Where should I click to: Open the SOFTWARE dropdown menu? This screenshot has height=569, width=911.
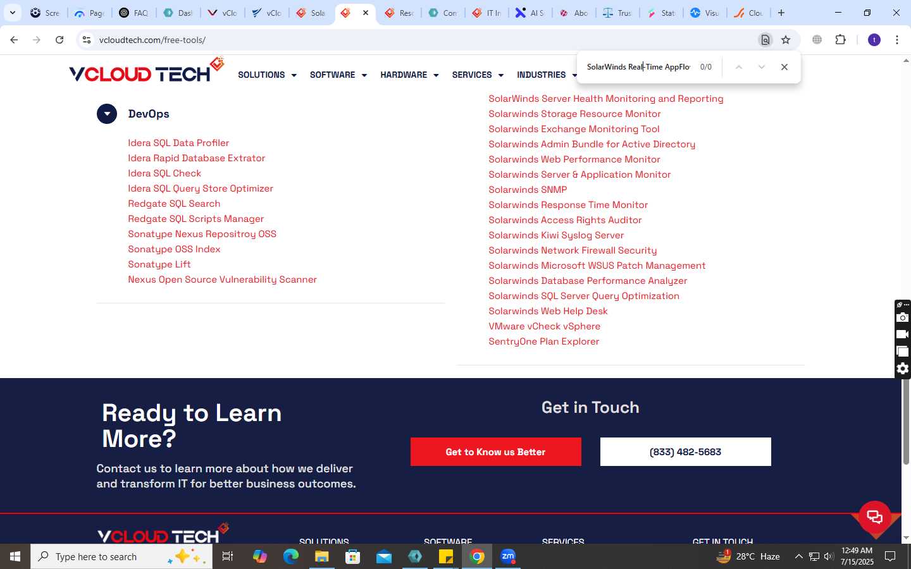pos(338,75)
